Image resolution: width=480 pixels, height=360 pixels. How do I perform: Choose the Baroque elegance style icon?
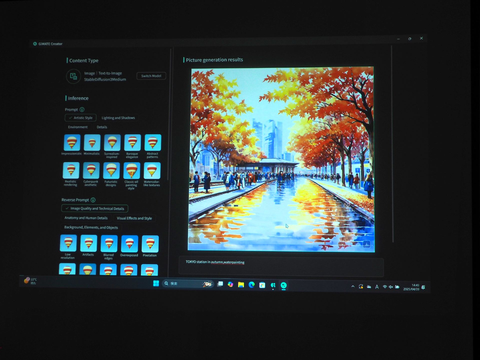tap(132, 142)
